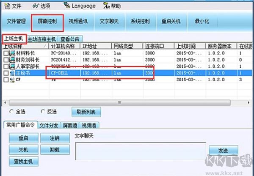Image resolution: width=254 pixels, height=176 pixels.
Task: Switch to the 屏幕墙 tab
Action: tap(70, 126)
